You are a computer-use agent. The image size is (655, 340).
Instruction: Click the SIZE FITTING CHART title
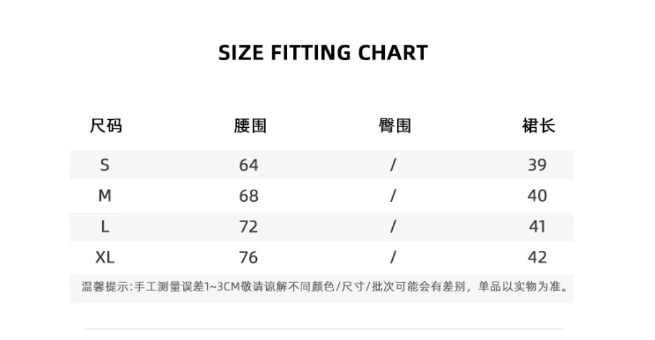tap(323, 53)
